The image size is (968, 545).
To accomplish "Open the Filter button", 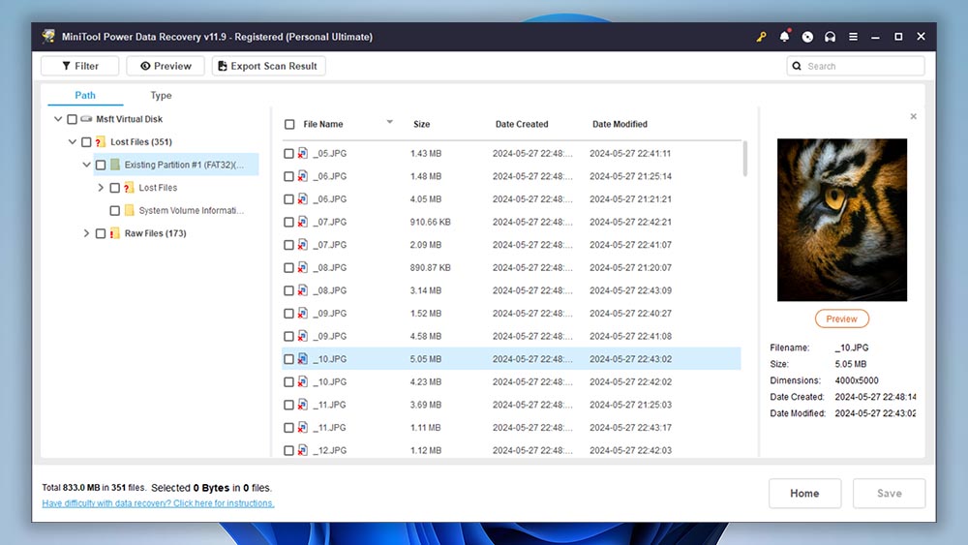I will tap(79, 66).
